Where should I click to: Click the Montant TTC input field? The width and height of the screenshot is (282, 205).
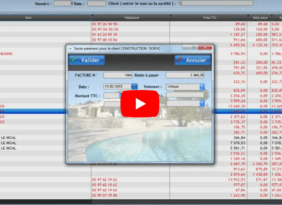(x=112, y=95)
